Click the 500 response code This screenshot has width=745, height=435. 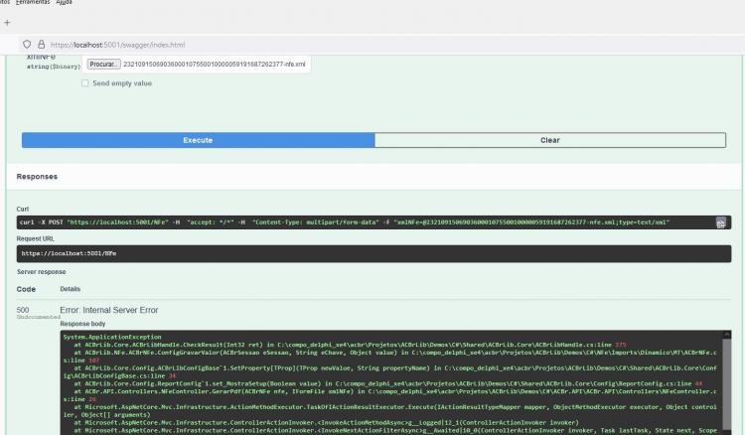point(23,310)
